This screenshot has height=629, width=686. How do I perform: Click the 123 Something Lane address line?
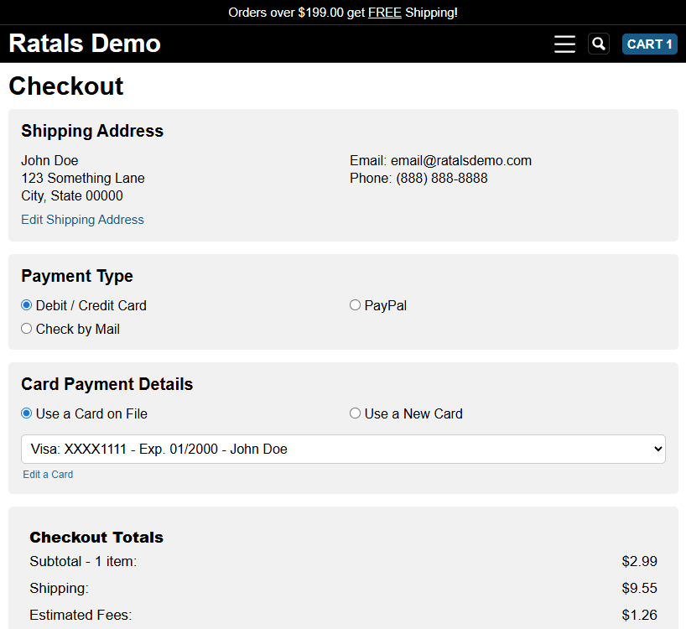click(x=83, y=178)
